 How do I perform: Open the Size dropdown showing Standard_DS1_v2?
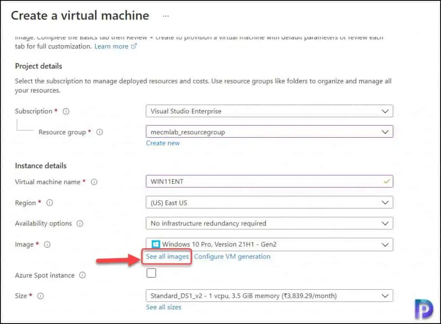(270, 296)
